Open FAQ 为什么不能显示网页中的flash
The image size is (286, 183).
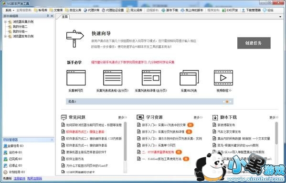pos(87,166)
